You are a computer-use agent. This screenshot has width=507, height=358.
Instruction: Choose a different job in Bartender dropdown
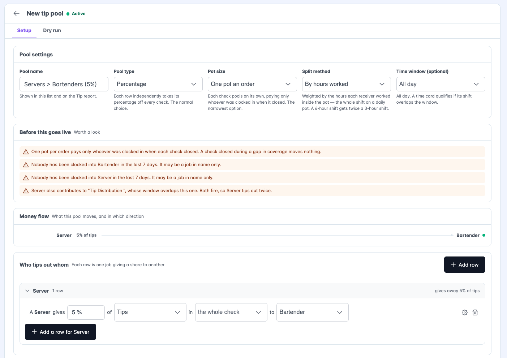pos(312,312)
